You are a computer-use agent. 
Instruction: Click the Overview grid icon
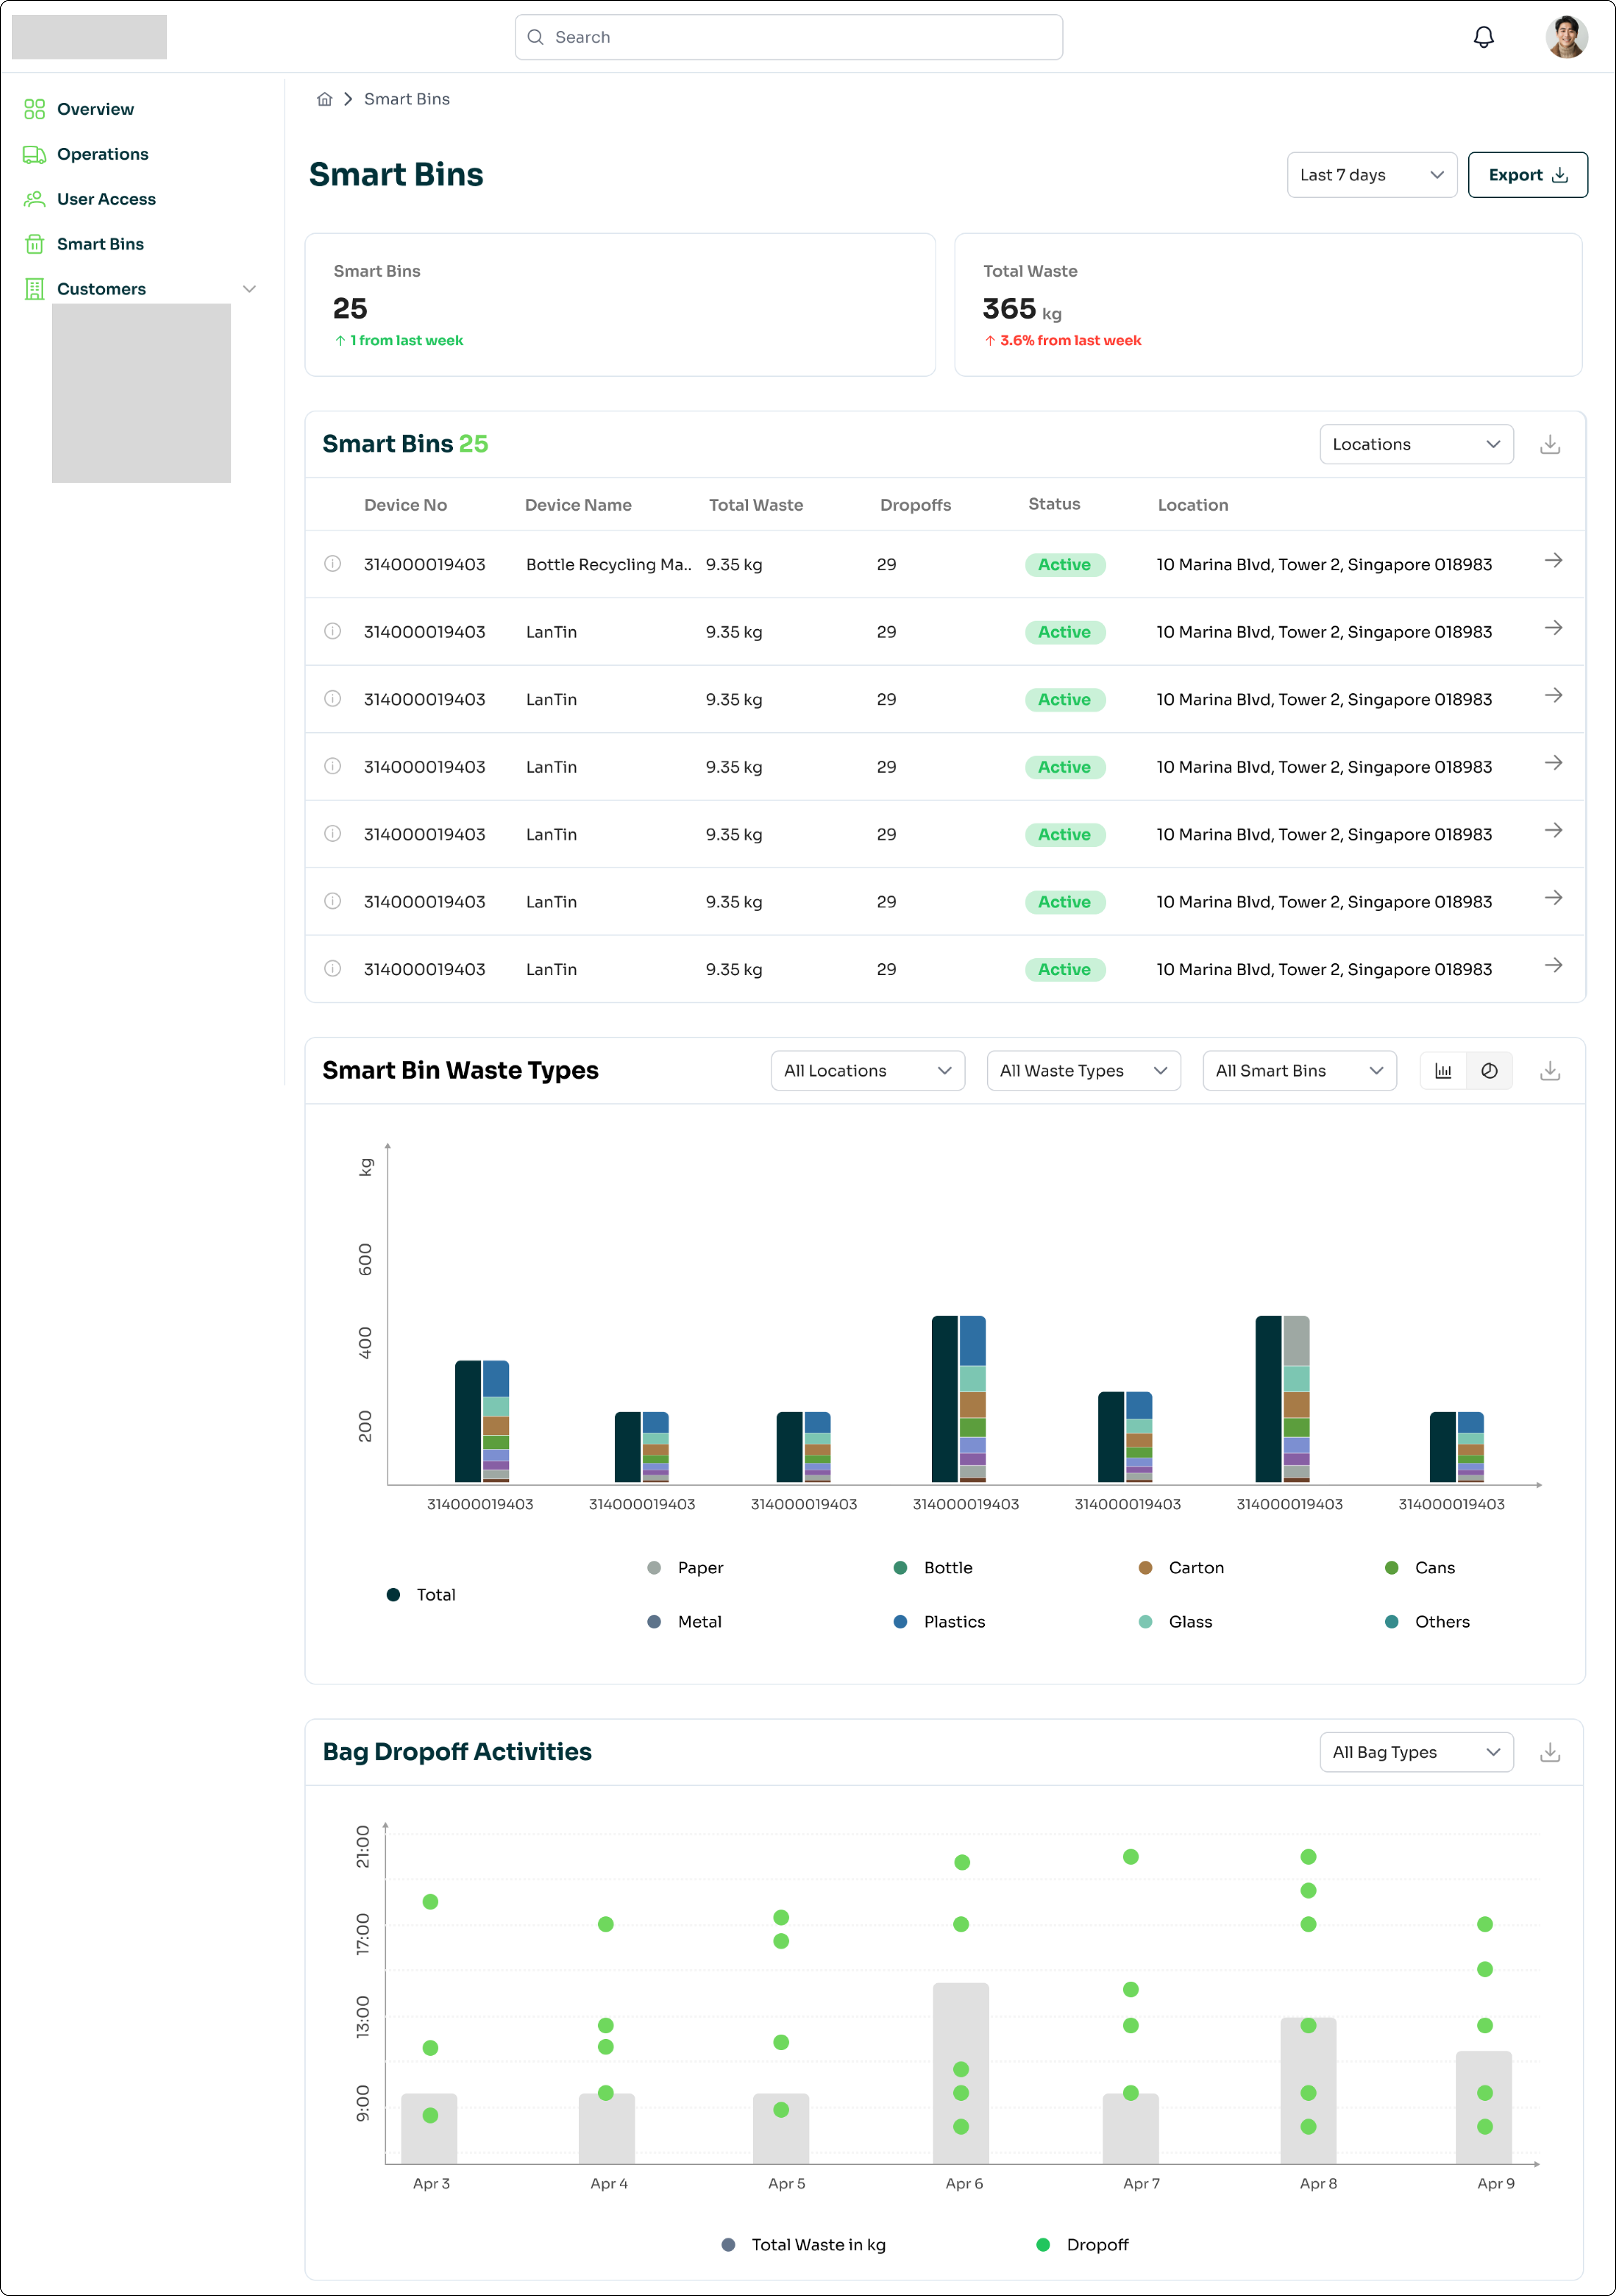[34, 109]
